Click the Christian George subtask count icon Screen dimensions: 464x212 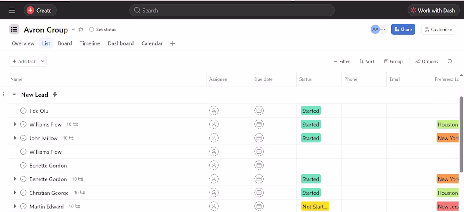79,193
